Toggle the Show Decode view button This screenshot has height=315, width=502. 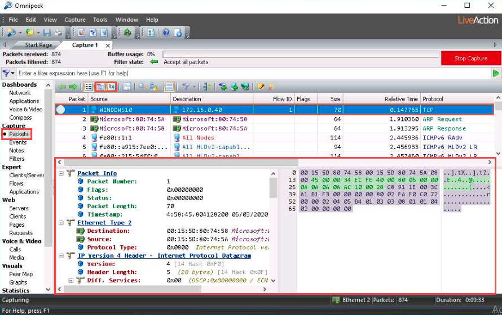tap(100, 87)
